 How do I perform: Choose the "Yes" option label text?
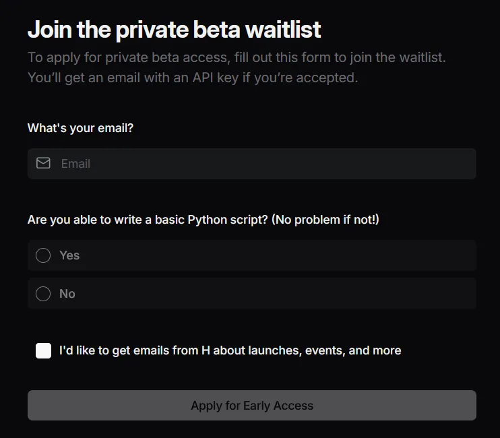69,255
